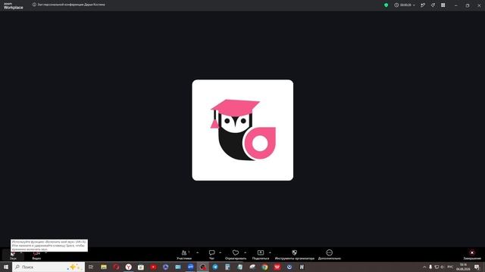Expand the arrow beside Поделиться
Image resolution: width=485 pixels, height=272 pixels.
click(x=270, y=253)
